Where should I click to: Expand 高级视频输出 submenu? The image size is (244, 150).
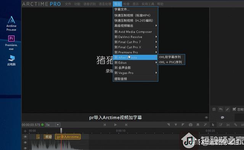[x=135, y=26]
